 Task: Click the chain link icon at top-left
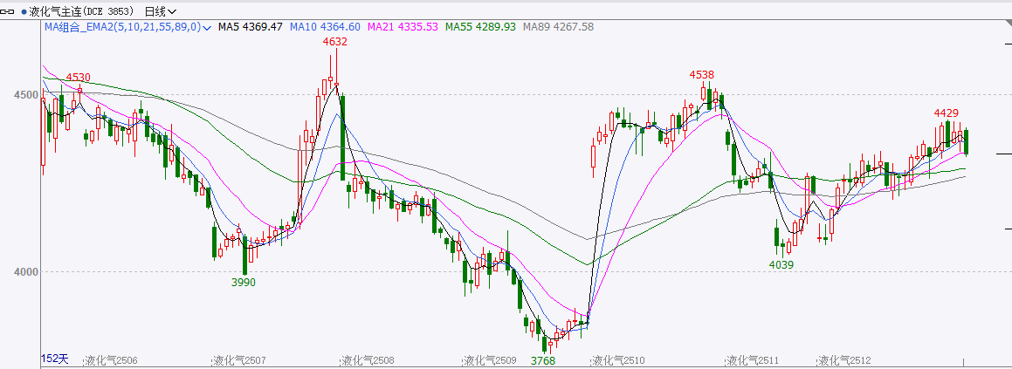pos(10,11)
